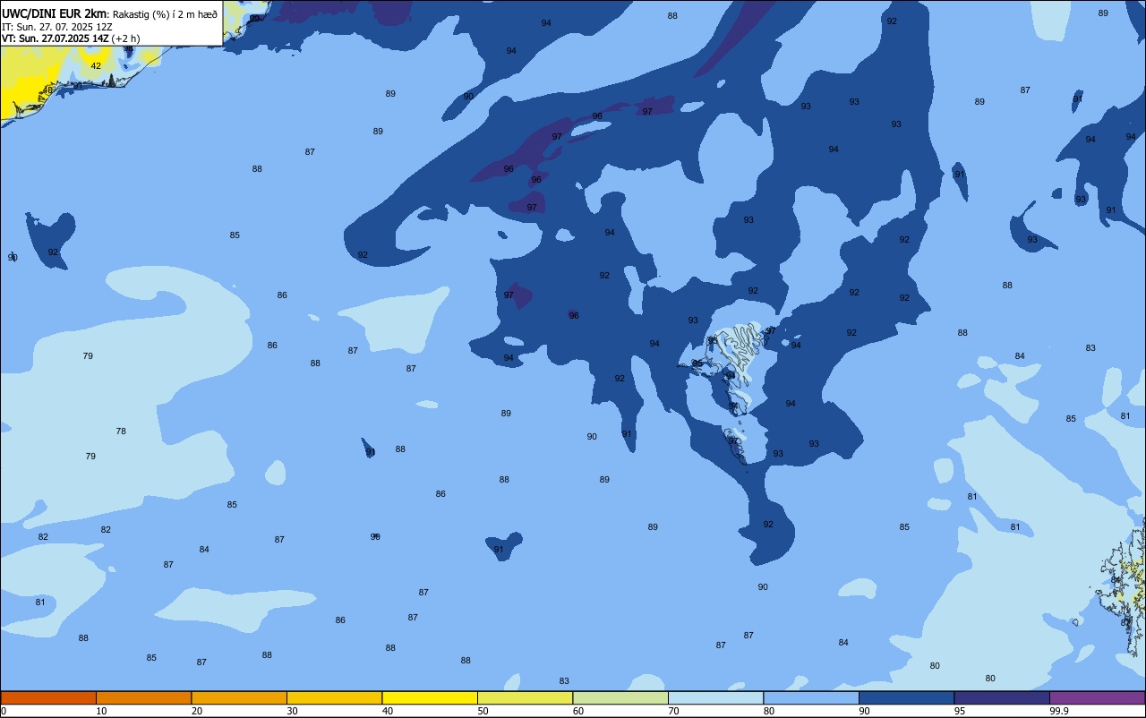Click the legend scale label "40"
Screen dimensions: 1146x718
(388, 711)
